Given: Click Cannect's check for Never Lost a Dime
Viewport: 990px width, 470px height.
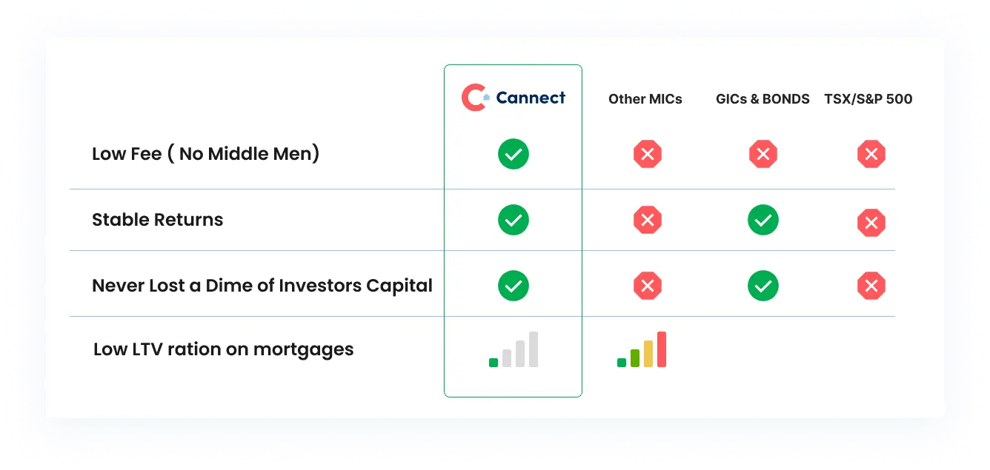Looking at the screenshot, I should tap(514, 286).
